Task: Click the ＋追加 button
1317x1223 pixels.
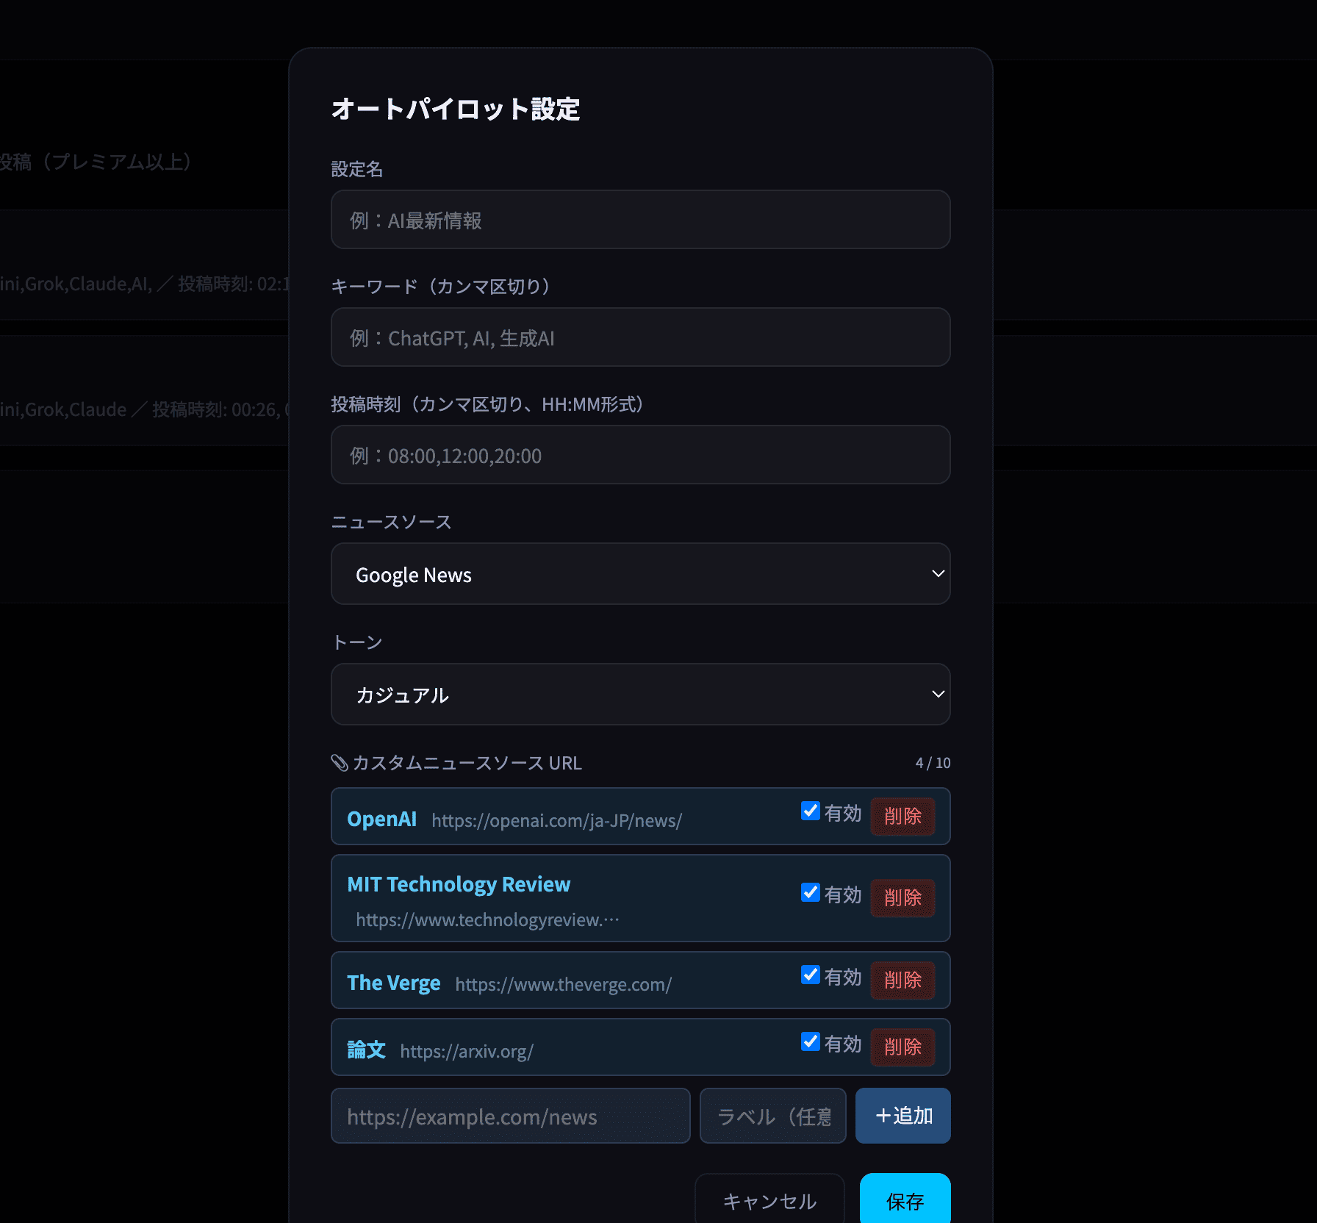Action: [902, 1116]
